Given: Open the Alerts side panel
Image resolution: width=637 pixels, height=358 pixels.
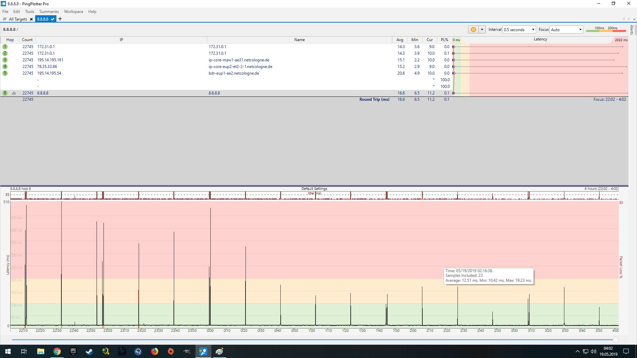Looking at the screenshot, I should (x=632, y=30).
